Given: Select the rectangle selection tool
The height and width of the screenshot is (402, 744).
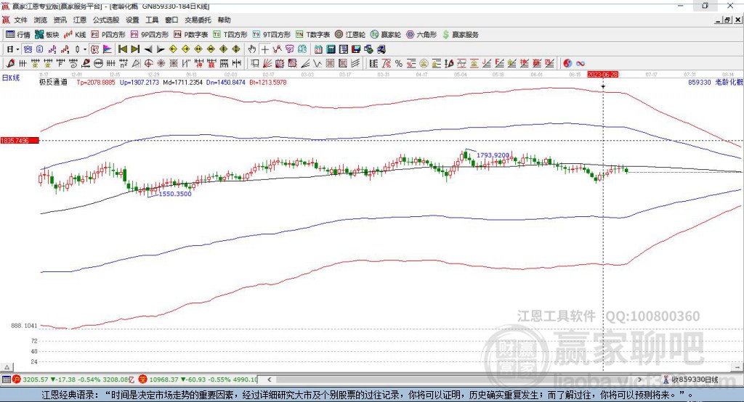Looking at the screenshot, I should 255,63.
